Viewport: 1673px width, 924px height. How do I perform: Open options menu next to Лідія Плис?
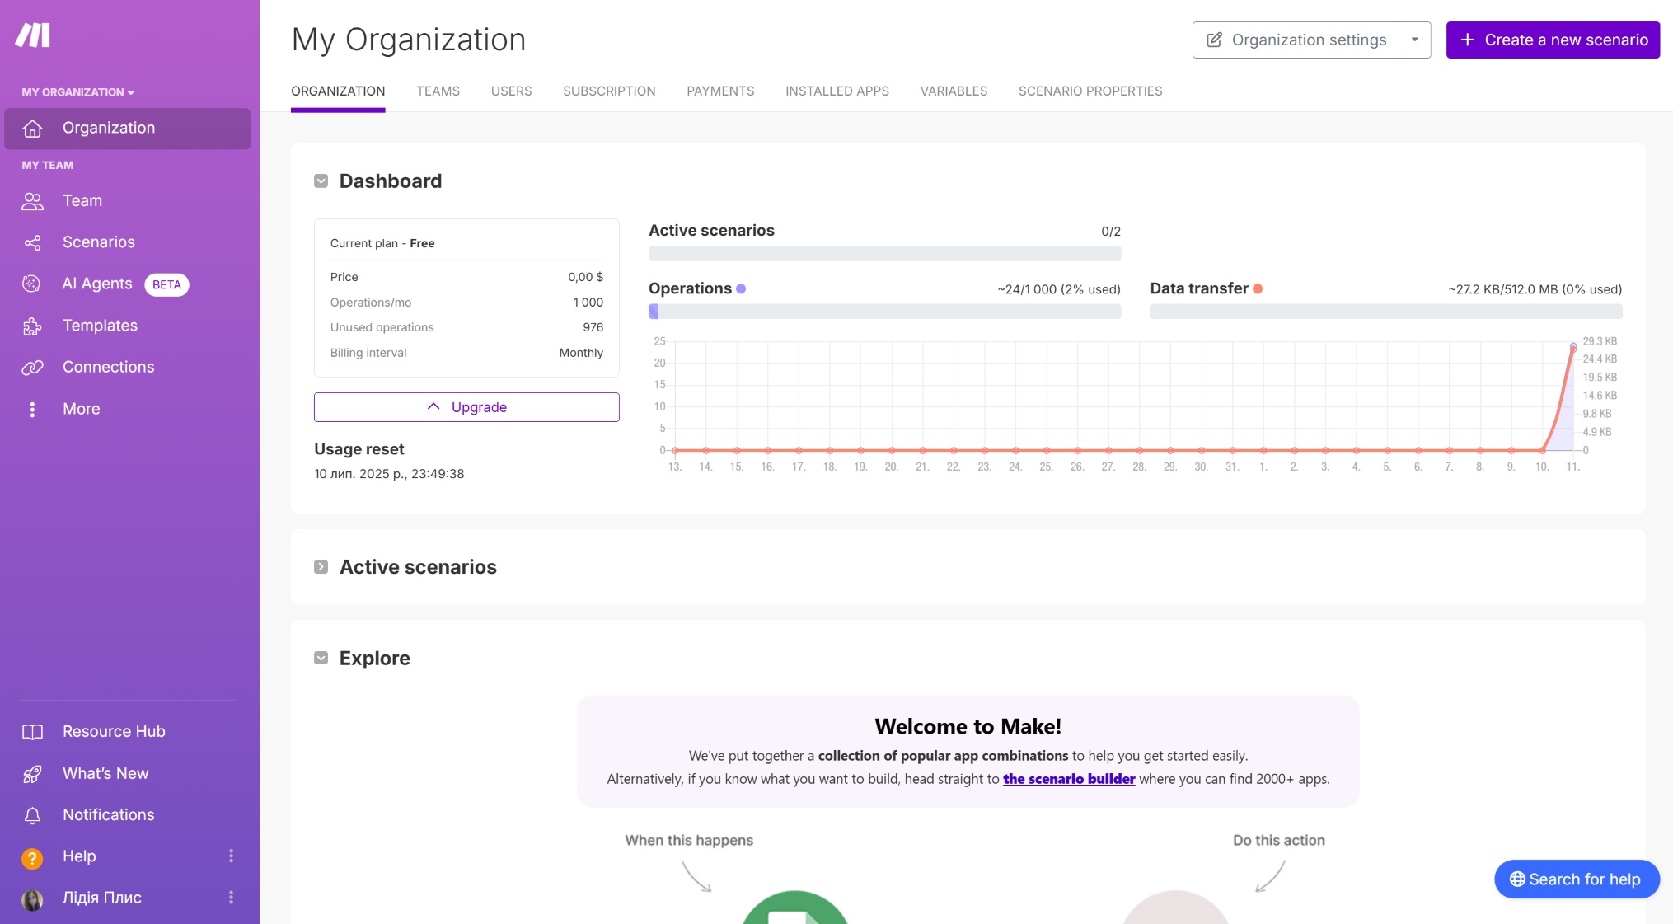pyautogui.click(x=231, y=898)
